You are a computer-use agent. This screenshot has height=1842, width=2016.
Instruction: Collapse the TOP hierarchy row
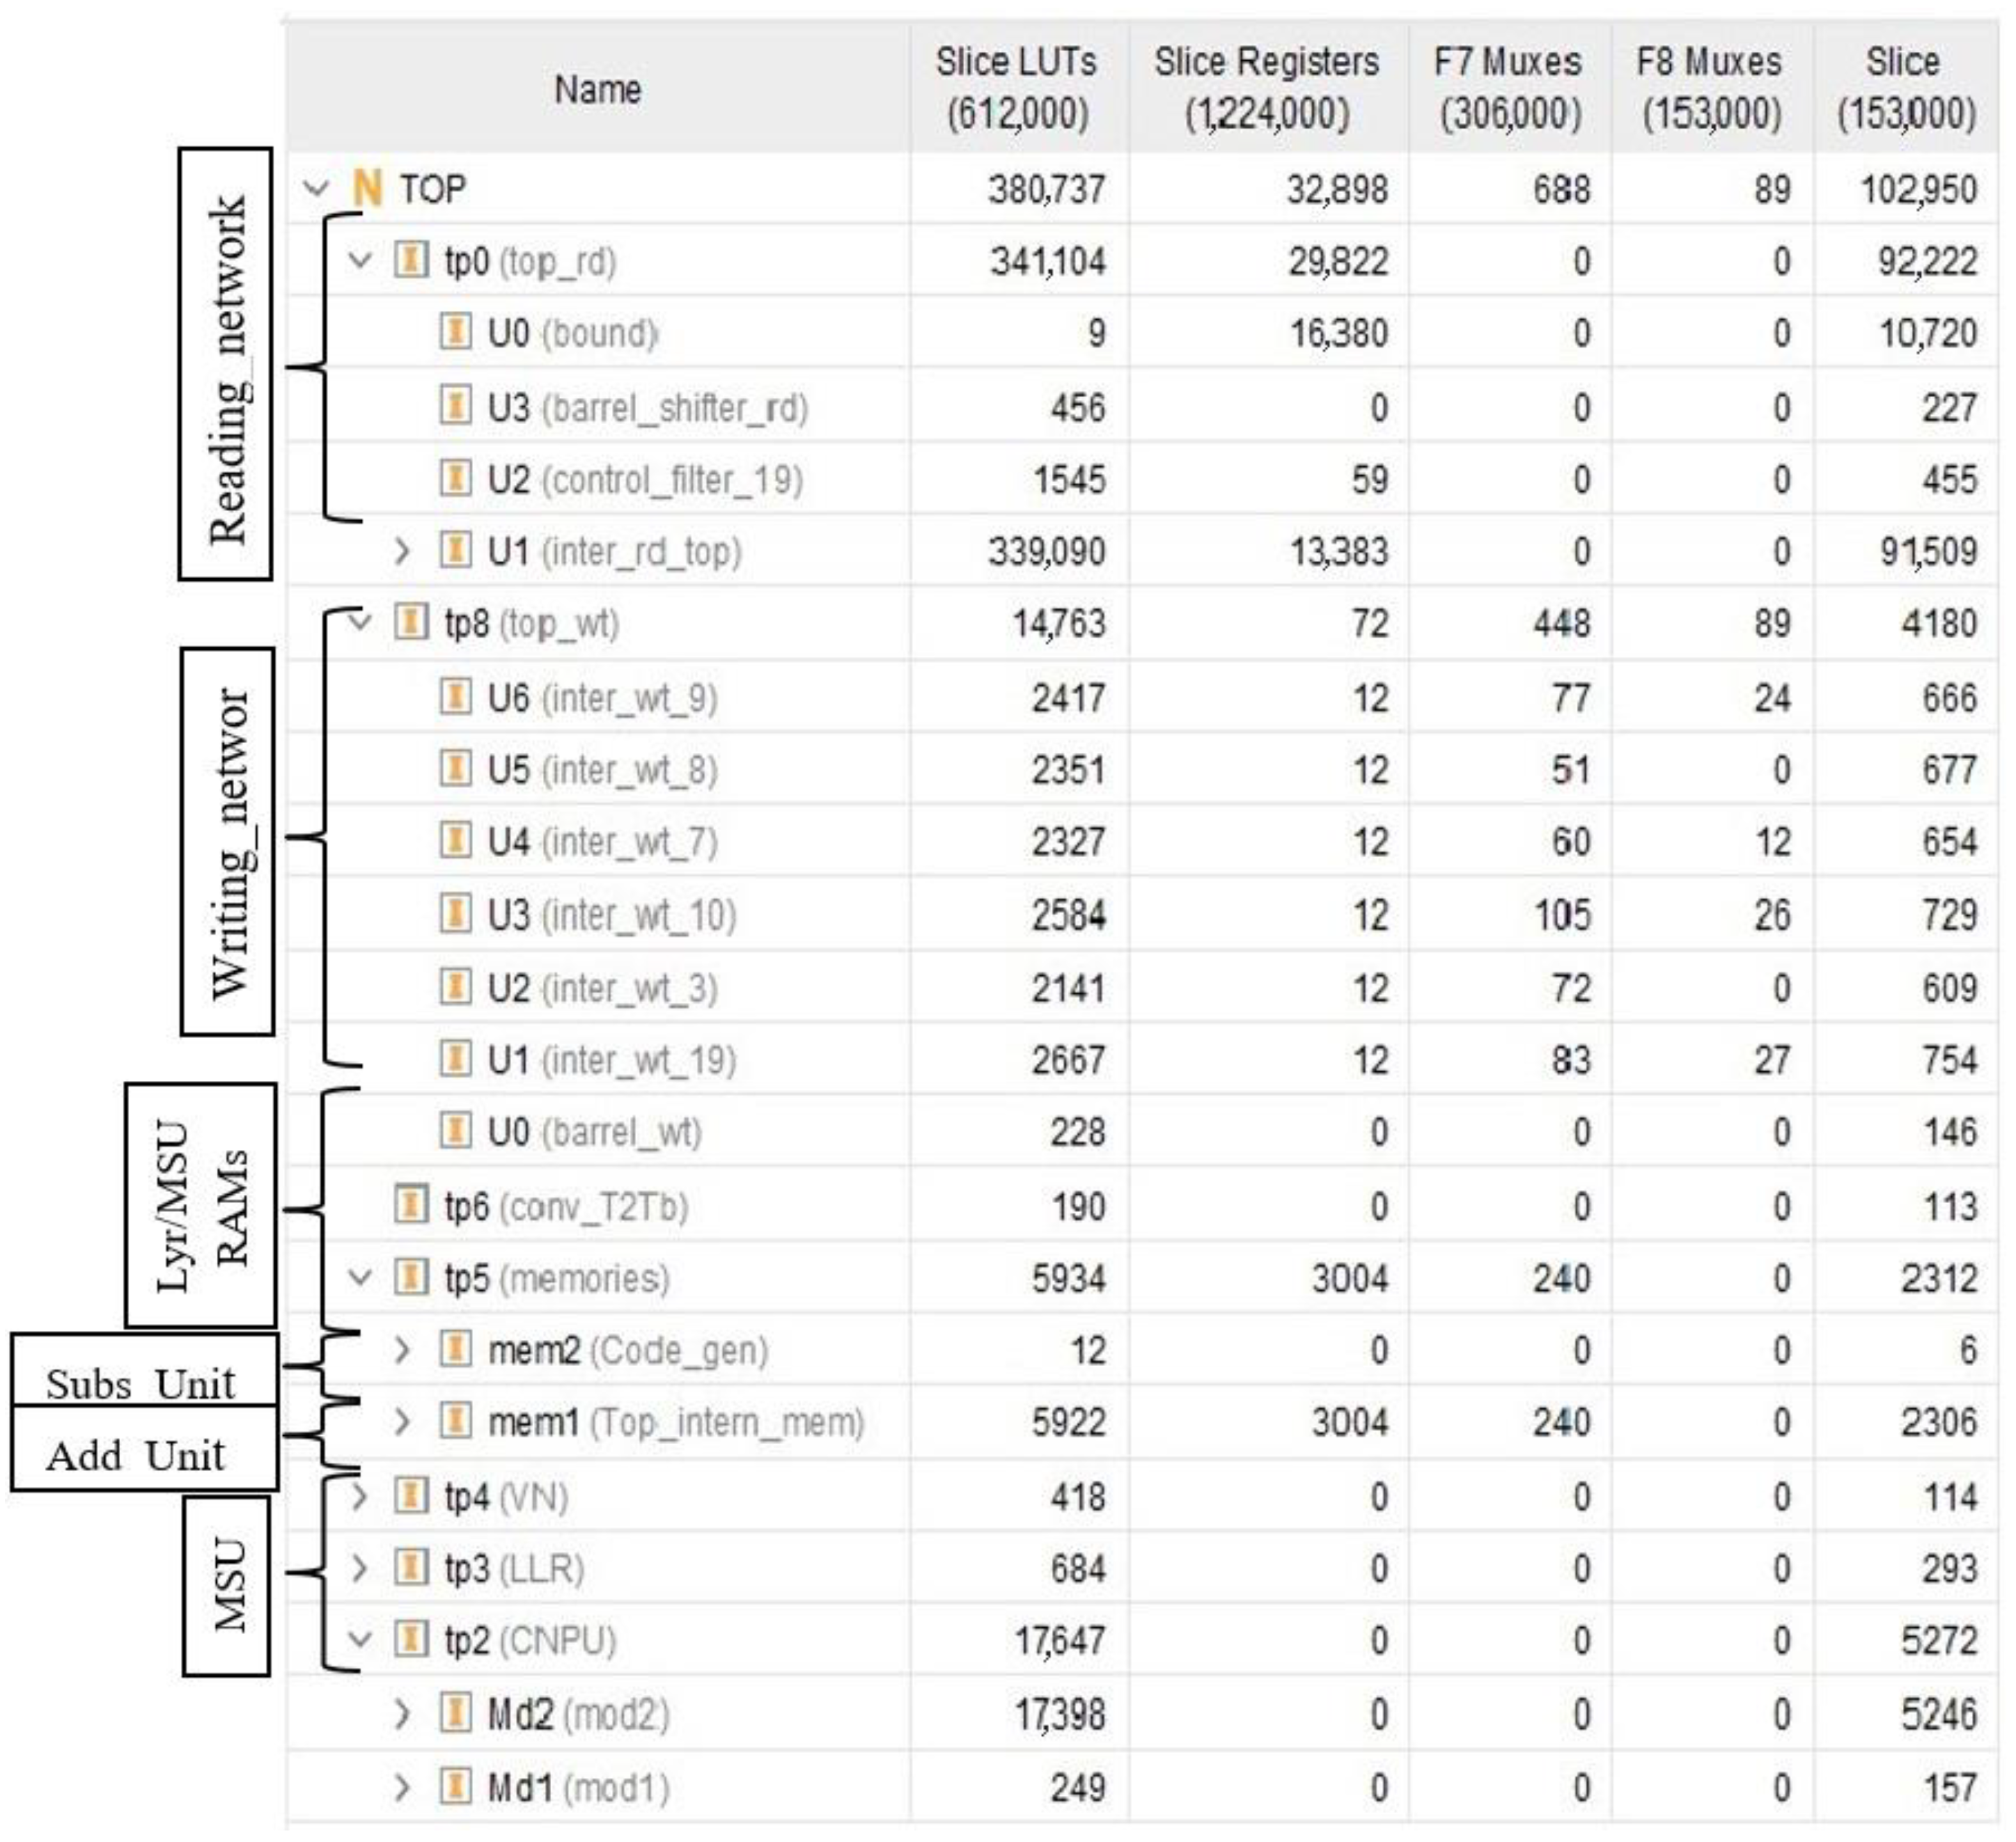316,188
